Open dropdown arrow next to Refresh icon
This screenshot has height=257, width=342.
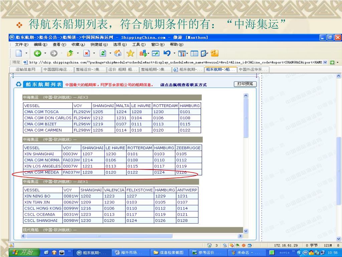(x=110, y=53)
